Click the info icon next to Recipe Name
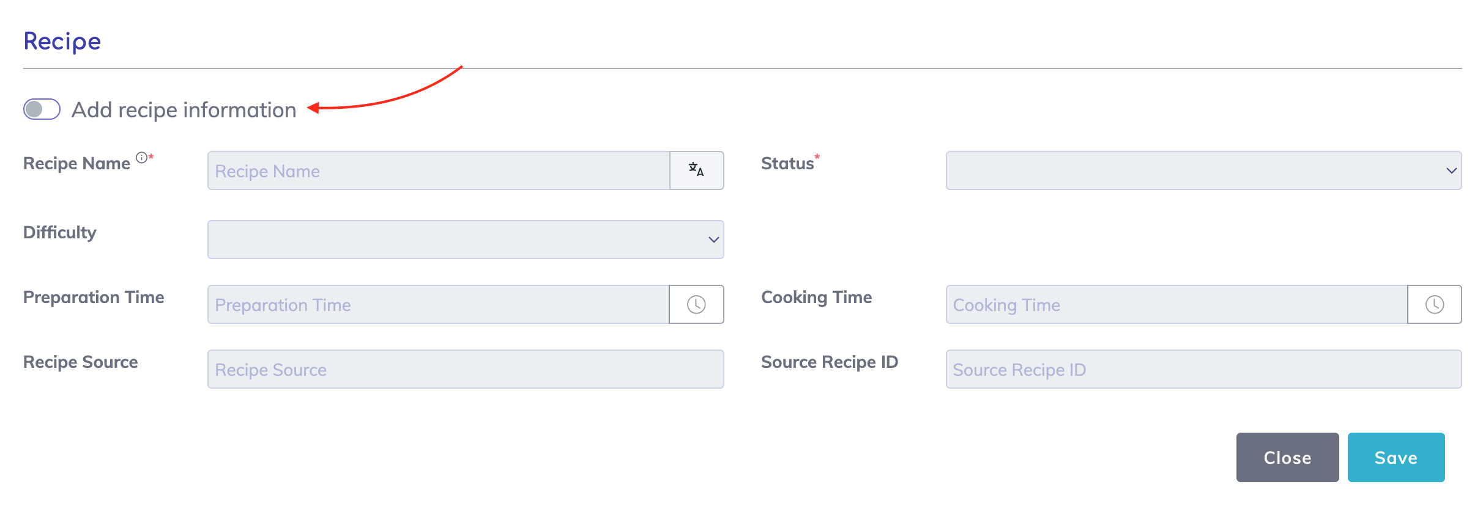The height and width of the screenshot is (506, 1483). 141,158
